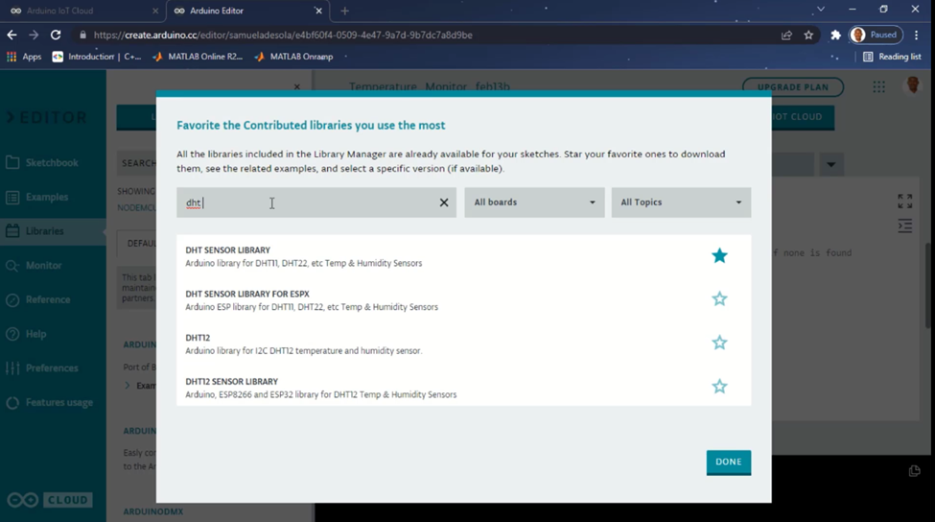The image size is (935, 522).
Task: Open the Apps bookmark
Action: [24, 57]
